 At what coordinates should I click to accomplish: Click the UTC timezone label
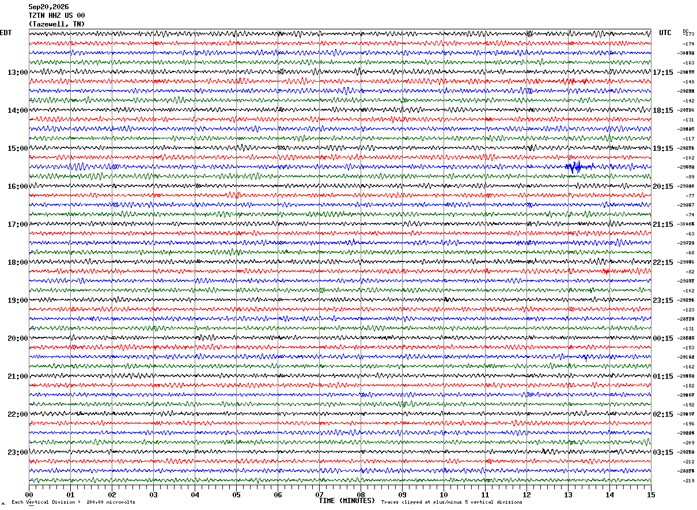pos(665,33)
